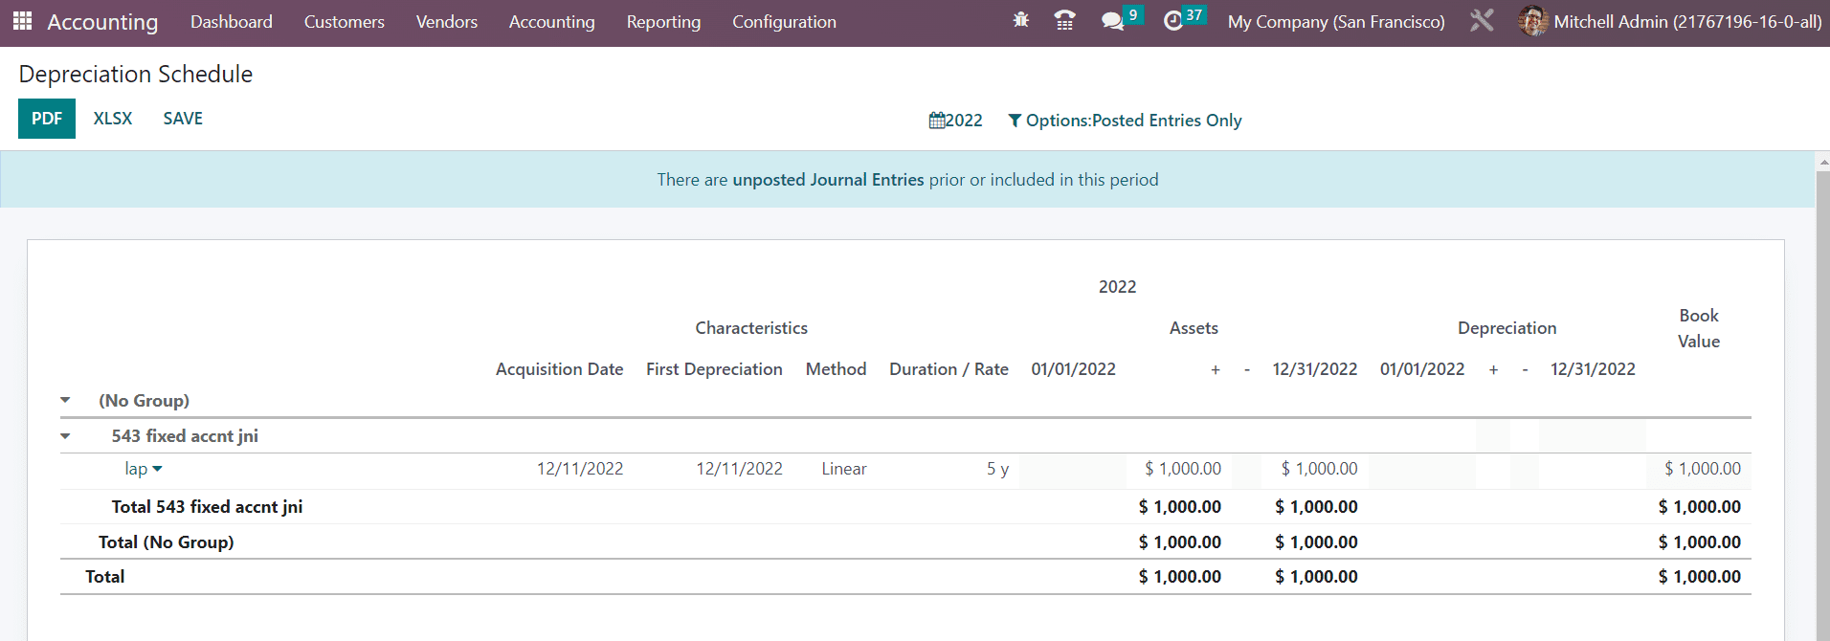1830x641 pixels.
Task: Open the apps grid menu icon
Action: (x=22, y=21)
